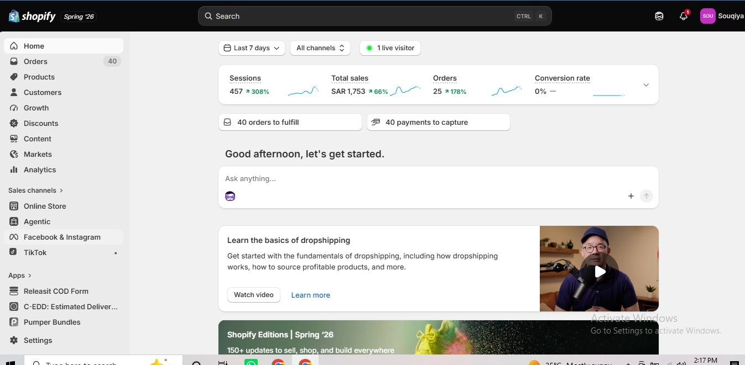Play the dropshipping video thumbnail
This screenshot has height=365, width=745.
(600, 271)
